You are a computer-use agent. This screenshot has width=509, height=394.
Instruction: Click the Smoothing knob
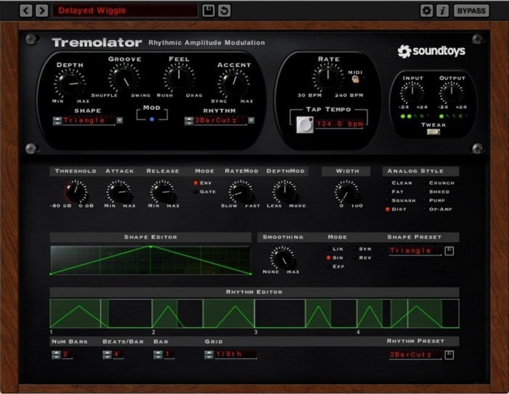pyautogui.click(x=282, y=258)
